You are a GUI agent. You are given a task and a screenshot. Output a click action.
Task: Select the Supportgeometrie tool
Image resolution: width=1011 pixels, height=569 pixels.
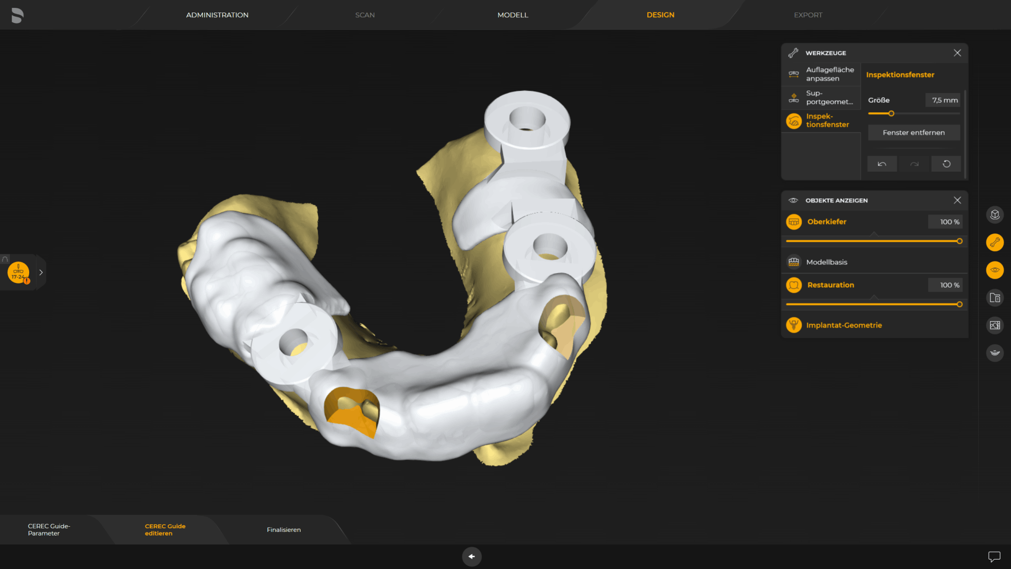(x=822, y=98)
